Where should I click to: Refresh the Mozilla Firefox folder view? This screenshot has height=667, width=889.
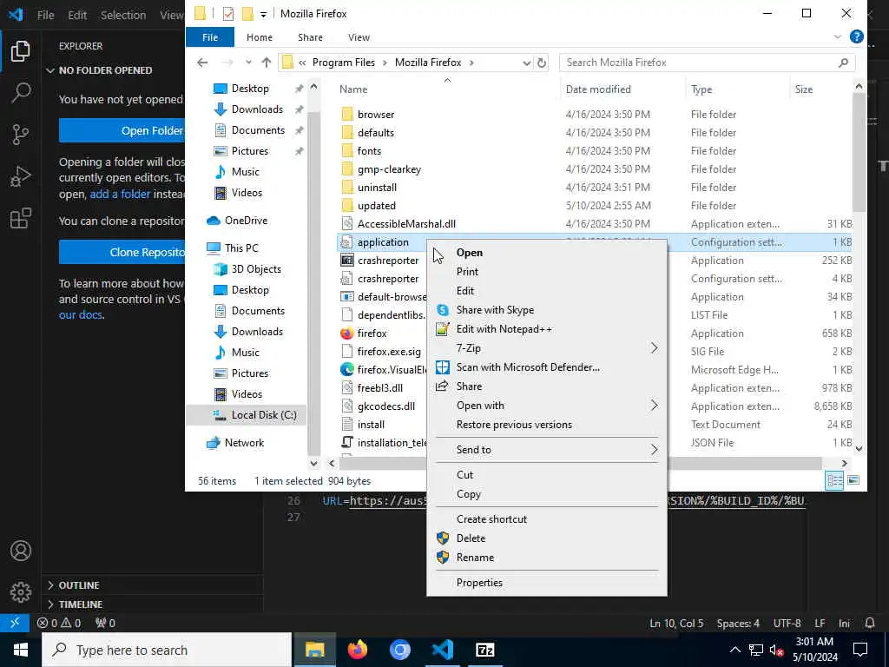(542, 63)
